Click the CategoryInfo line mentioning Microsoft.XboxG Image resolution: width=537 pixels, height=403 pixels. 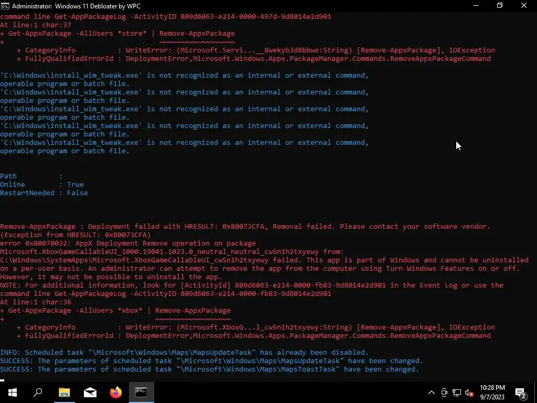[x=255, y=327]
